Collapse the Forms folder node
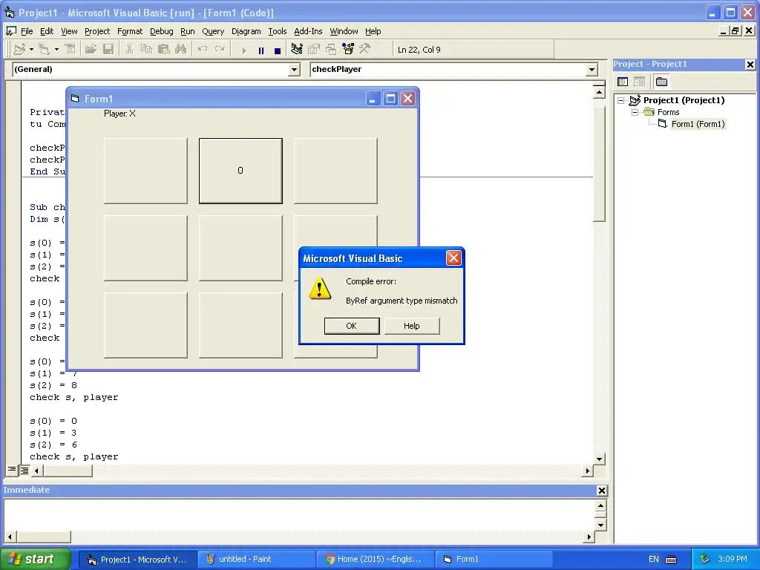 tap(635, 112)
